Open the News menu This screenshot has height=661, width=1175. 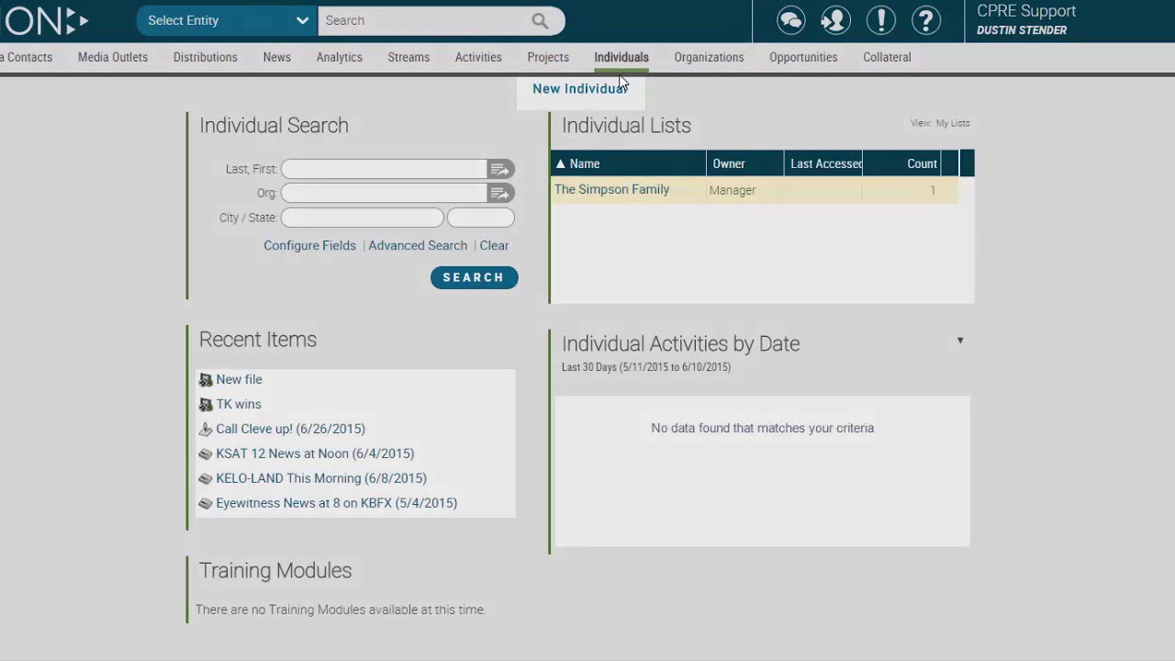pyautogui.click(x=276, y=57)
